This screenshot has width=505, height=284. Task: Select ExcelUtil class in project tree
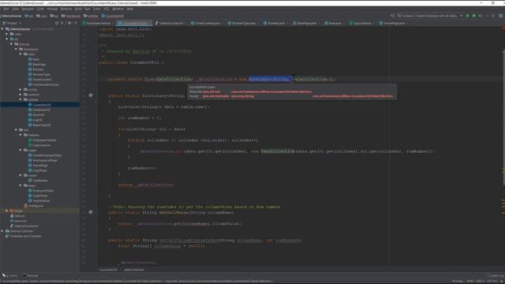click(36, 114)
